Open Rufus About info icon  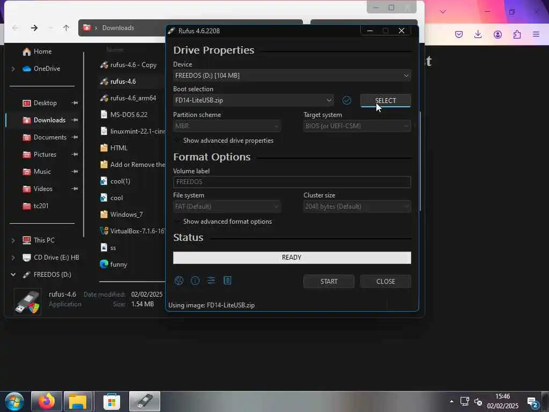pos(195,281)
